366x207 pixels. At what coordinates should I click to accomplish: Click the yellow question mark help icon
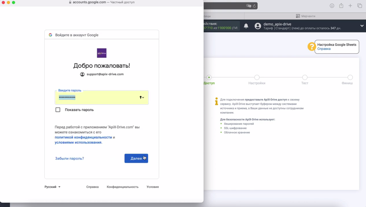pos(312,47)
